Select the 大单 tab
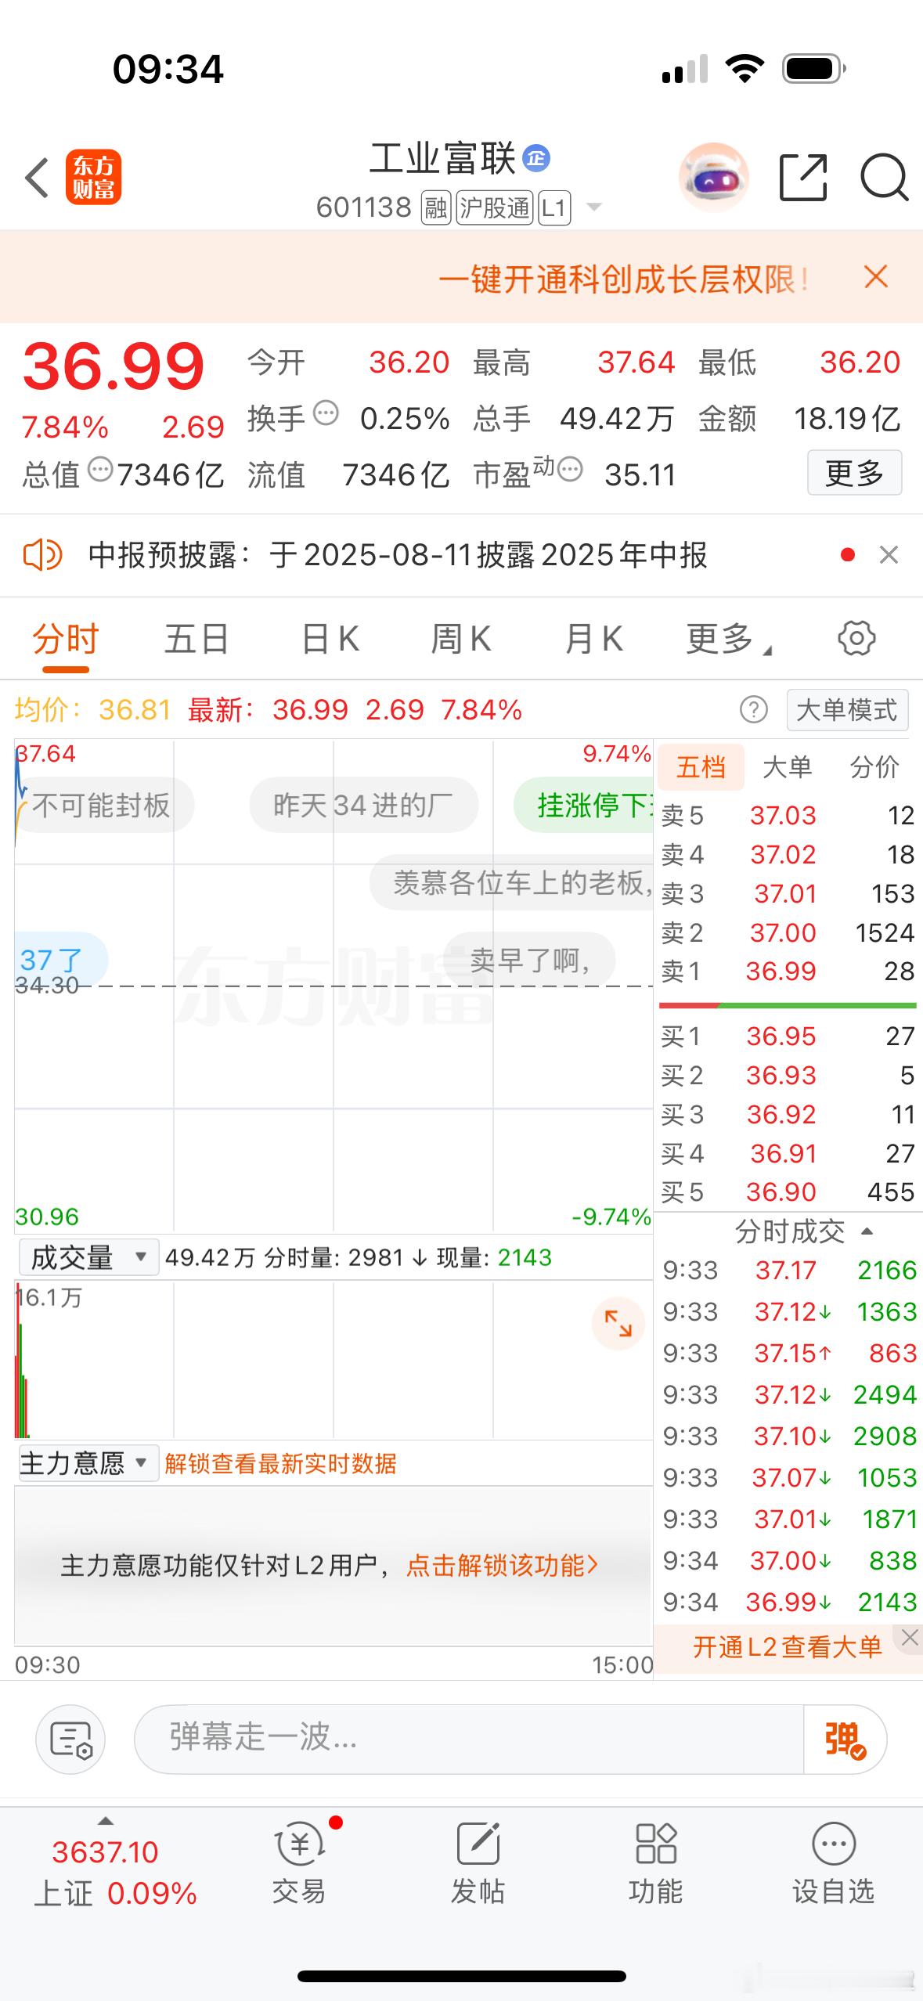Viewport: 923px width, 2001px height. (x=787, y=767)
